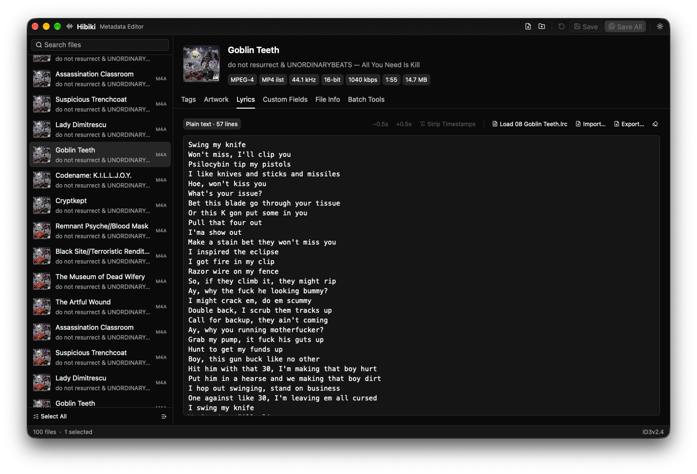
Task: Shift lyrics timing by −0.5s
Action: point(381,124)
